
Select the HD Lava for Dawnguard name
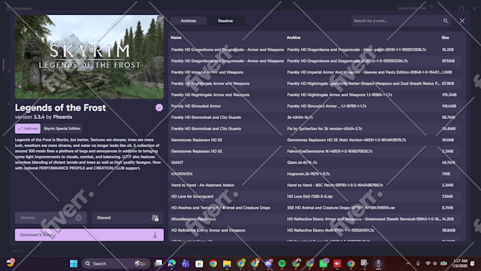[192, 197]
